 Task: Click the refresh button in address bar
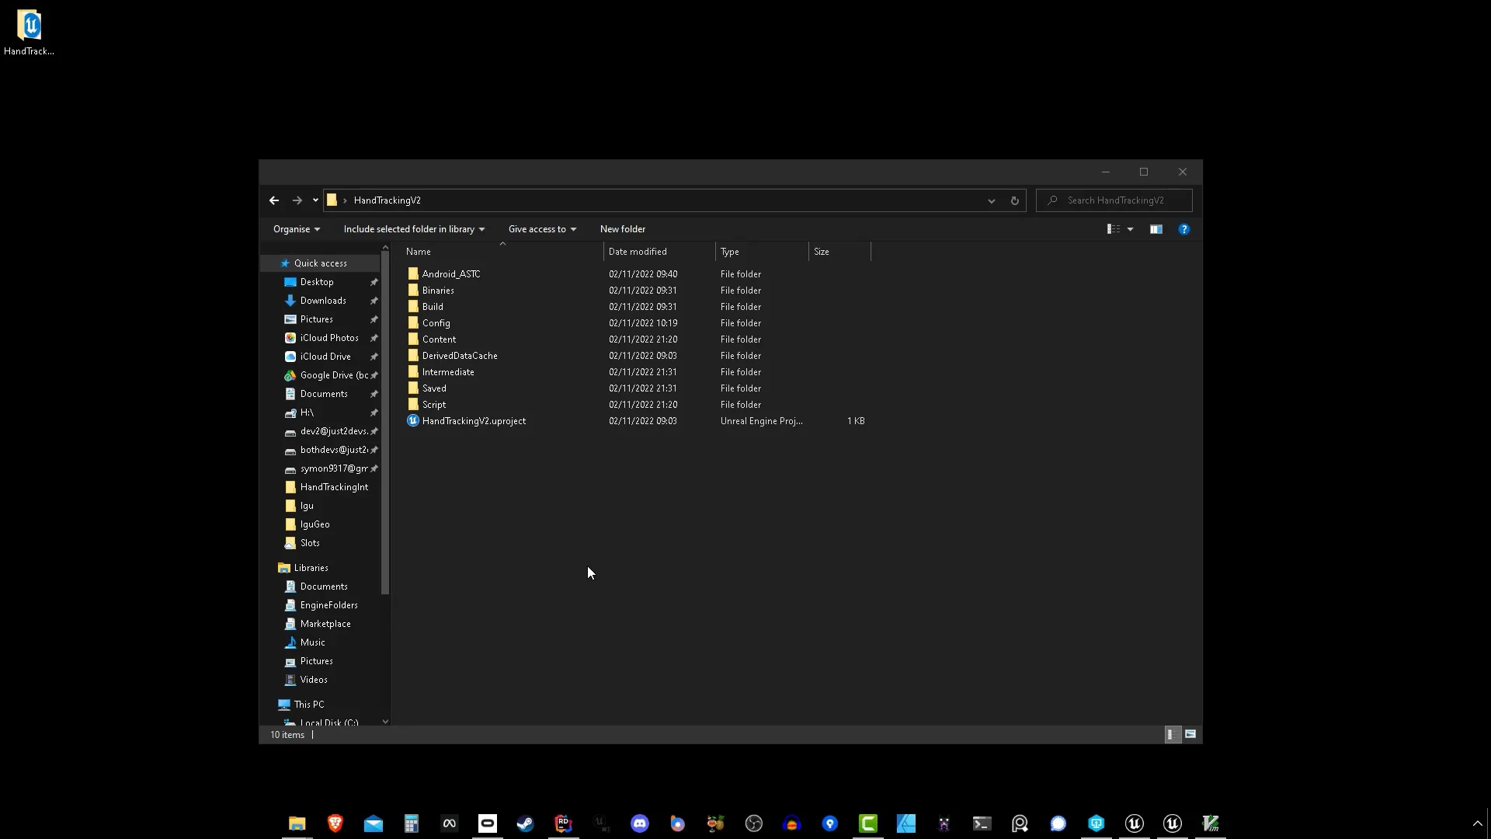point(1014,200)
